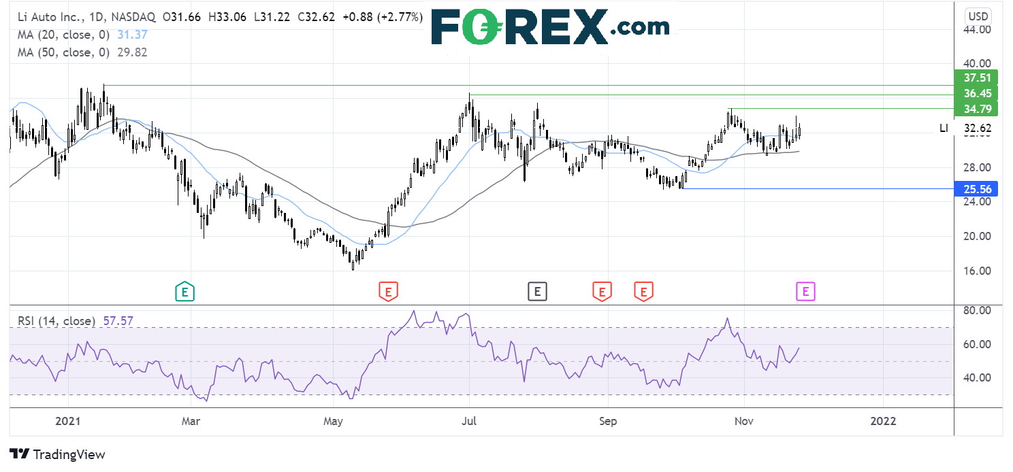Viewport: 1013px width, 472px height.
Task: Click 24.00 on the price axis
Action: pos(977,201)
